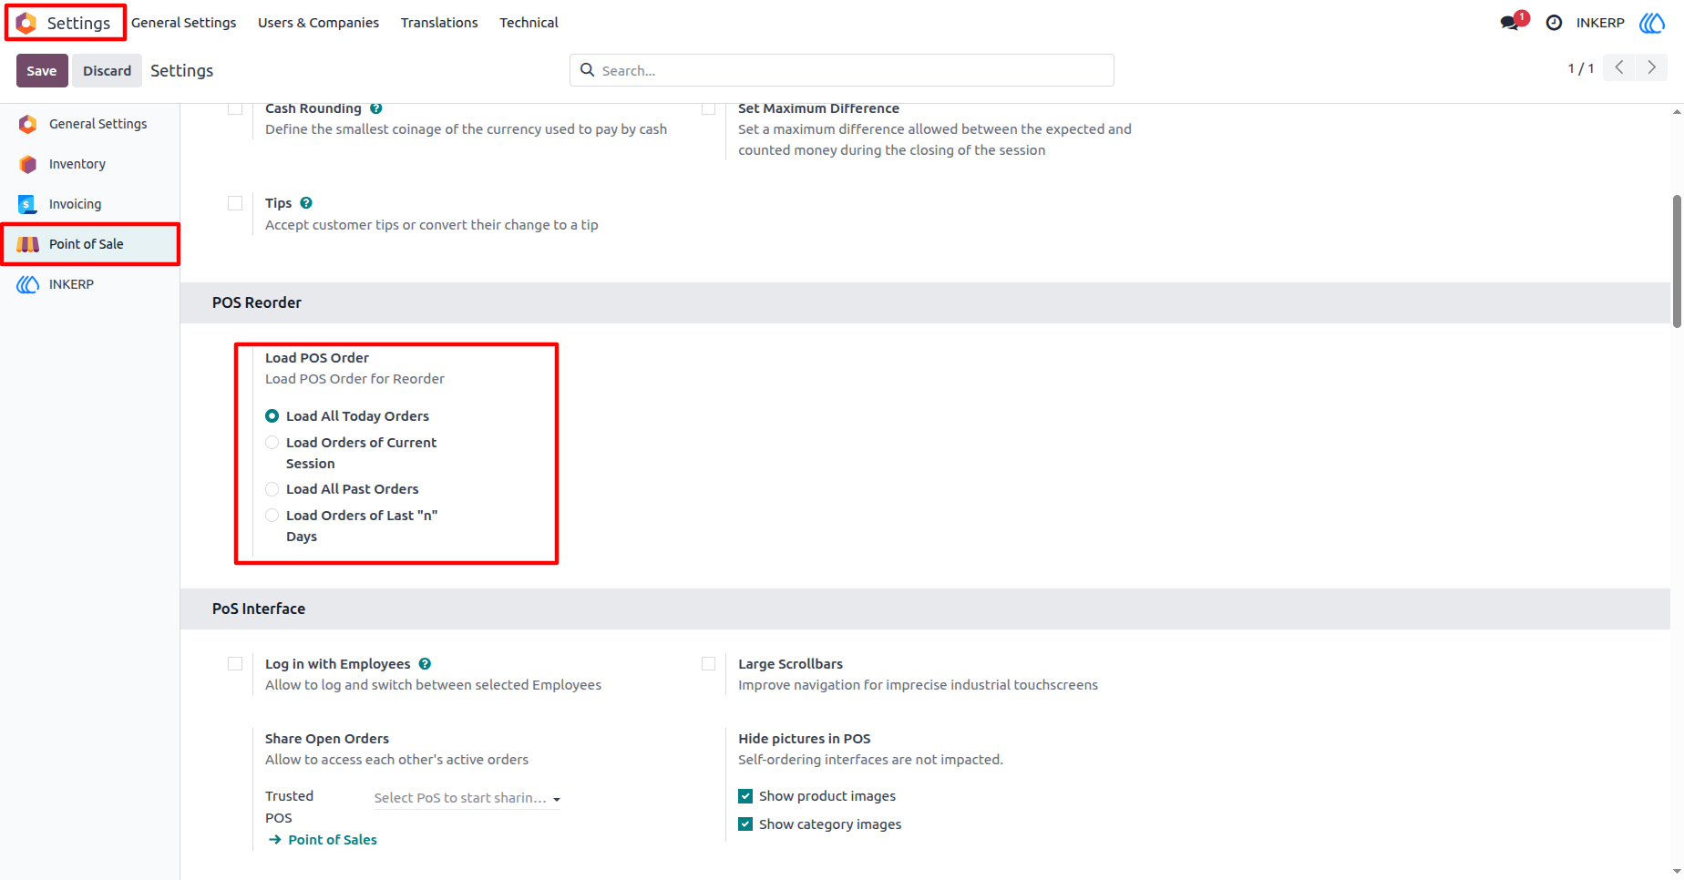The width and height of the screenshot is (1684, 880).
Task: Open General Settings top menu
Action: pyautogui.click(x=183, y=23)
